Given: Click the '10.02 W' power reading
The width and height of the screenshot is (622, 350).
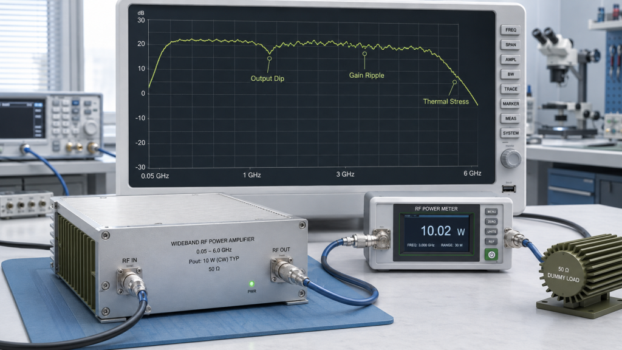Looking at the screenshot, I should (442, 231).
